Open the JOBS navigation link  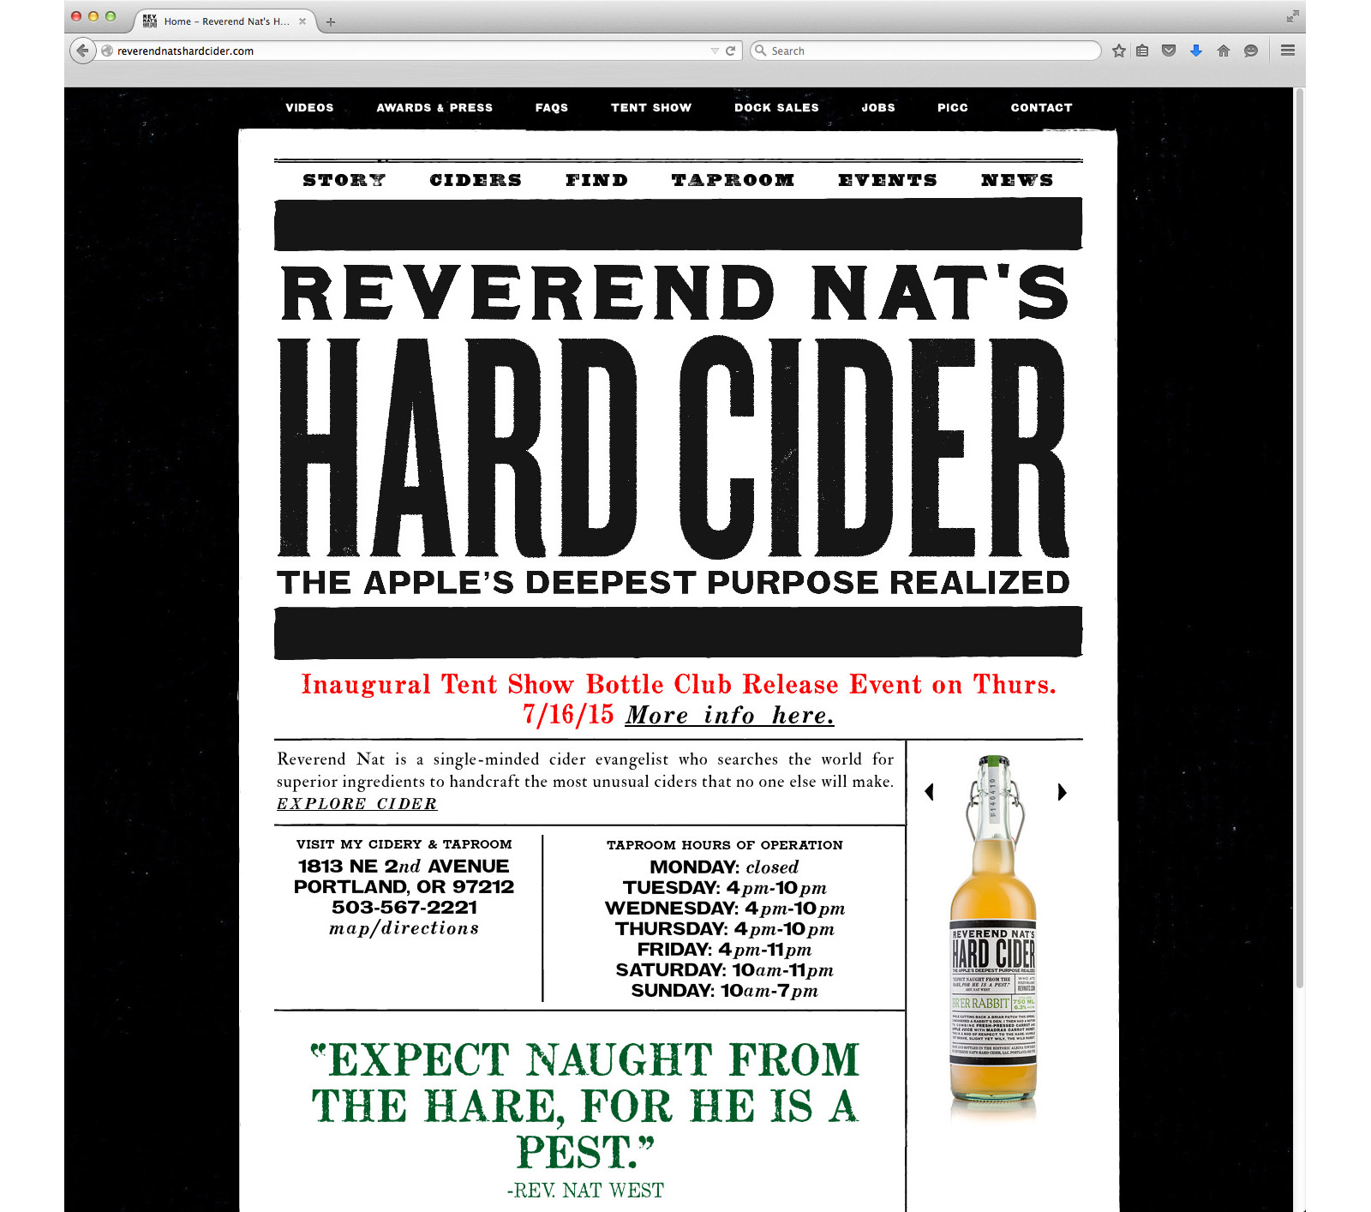pos(878,108)
